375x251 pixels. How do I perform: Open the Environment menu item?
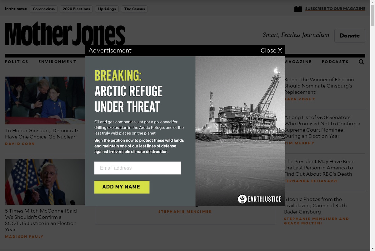pyautogui.click(x=57, y=62)
